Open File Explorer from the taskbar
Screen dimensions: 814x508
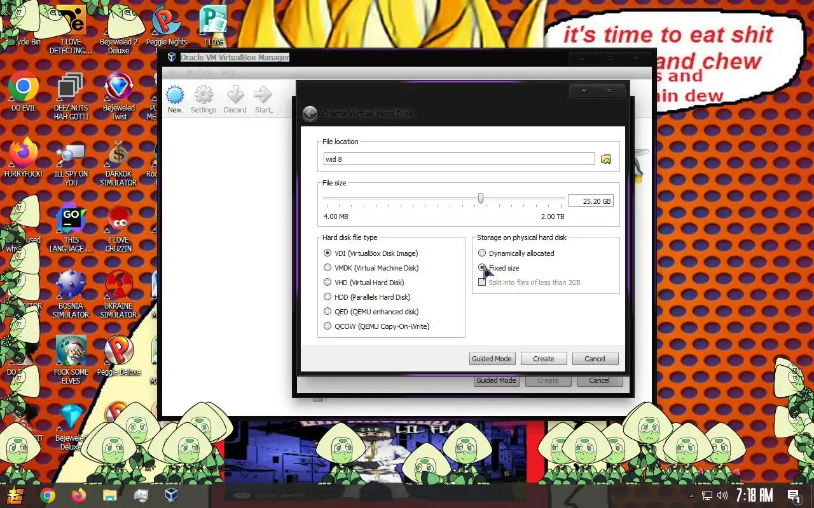click(x=110, y=495)
